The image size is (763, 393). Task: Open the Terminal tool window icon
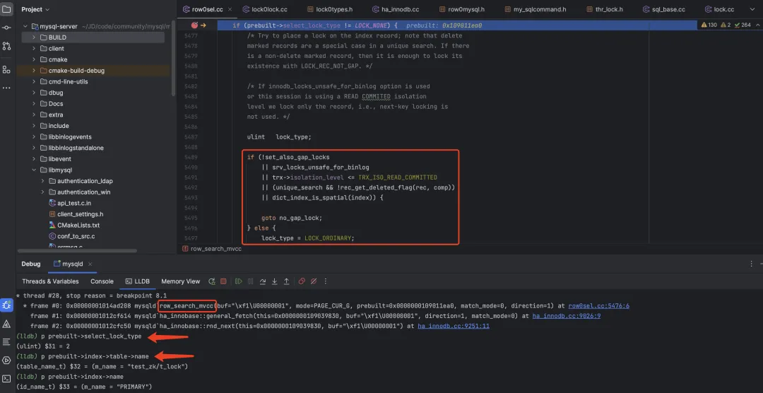7,379
